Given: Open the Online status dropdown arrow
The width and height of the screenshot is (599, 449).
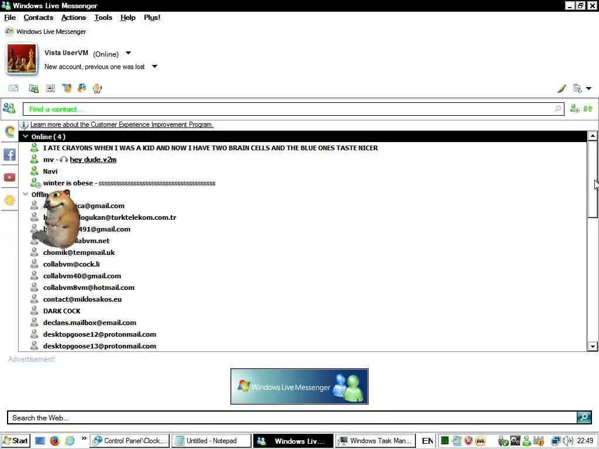Looking at the screenshot, I should point(128,53).
